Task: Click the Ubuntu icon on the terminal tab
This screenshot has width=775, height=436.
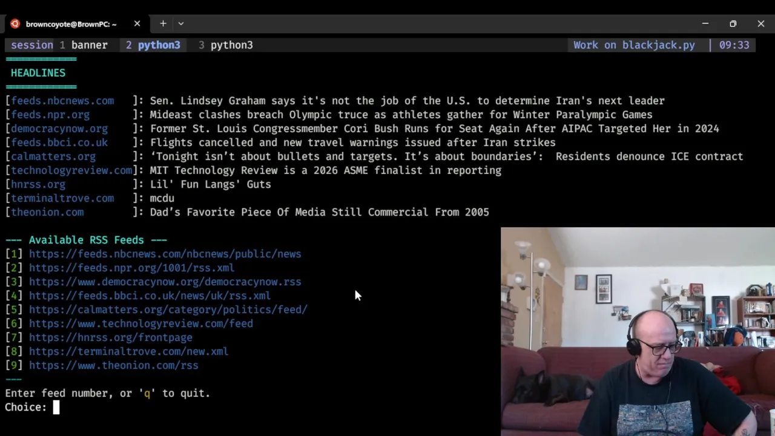Action: 15,24
